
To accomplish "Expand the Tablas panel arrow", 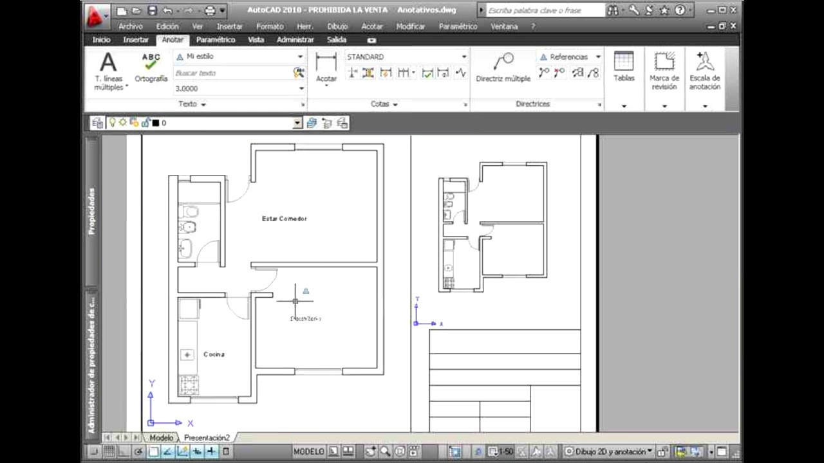I will tap(624, 106).
